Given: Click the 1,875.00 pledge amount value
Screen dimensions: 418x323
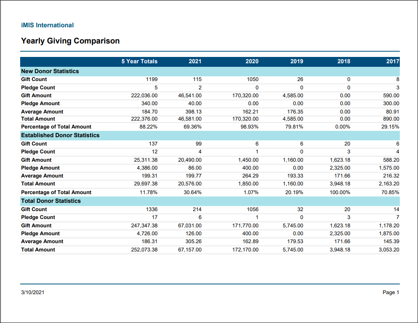Looking at the screenshot, I should pos(389,234).
